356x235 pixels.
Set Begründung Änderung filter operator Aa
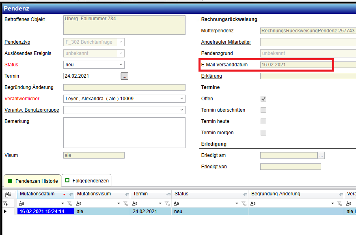253,203
